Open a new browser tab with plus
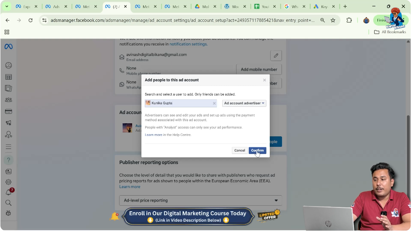412x231 pixels. [345, 7]
